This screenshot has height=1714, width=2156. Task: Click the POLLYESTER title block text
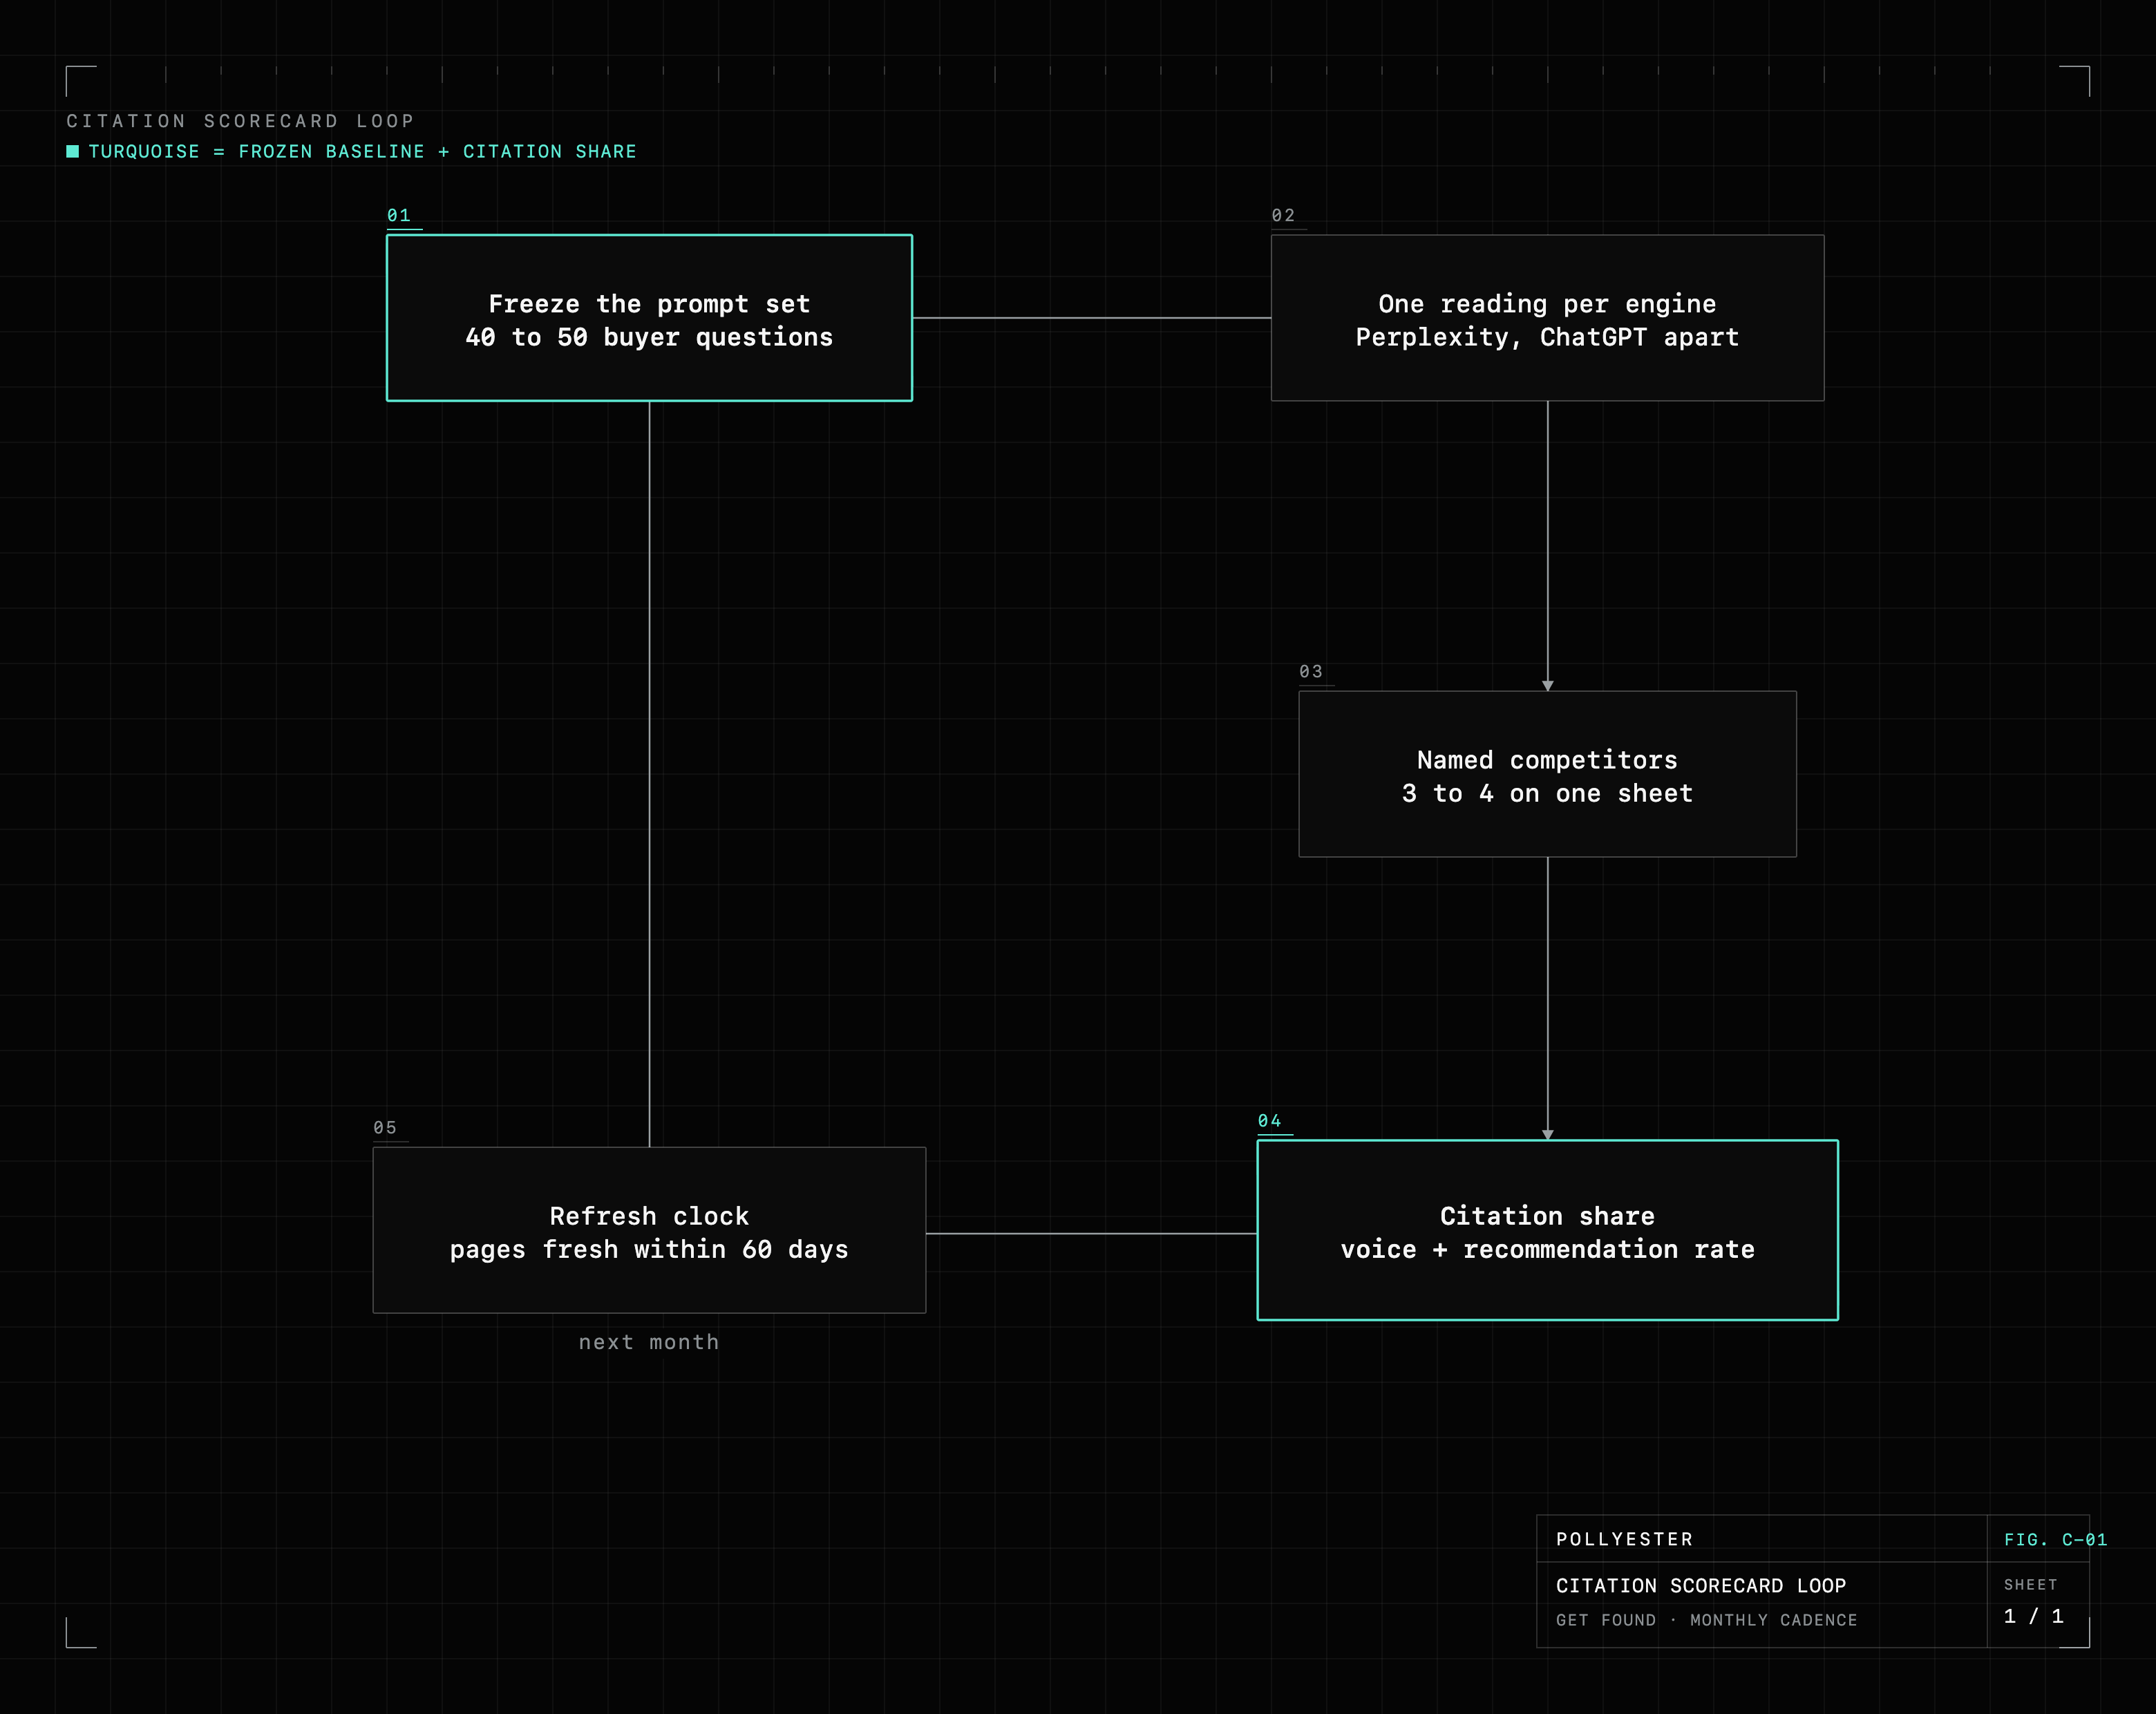pyautogui.click(x=1624, y=1539)
